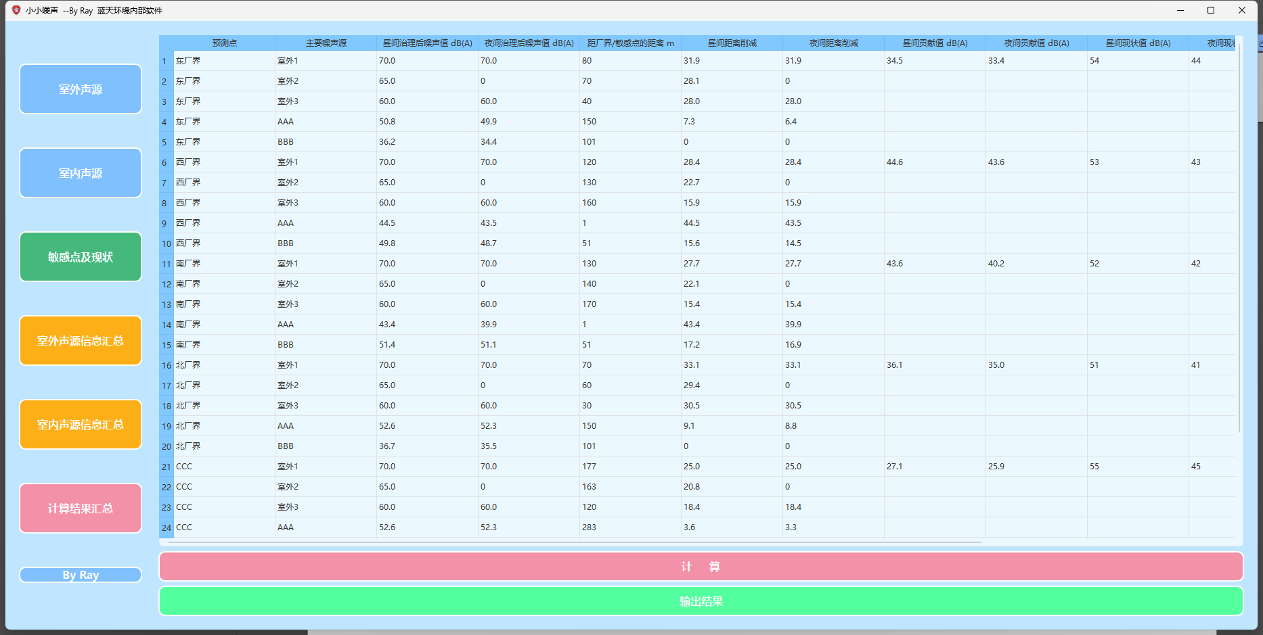Select row number 21 header
The height and width of the screenshot is (635, 1263).
coord(167,467)
